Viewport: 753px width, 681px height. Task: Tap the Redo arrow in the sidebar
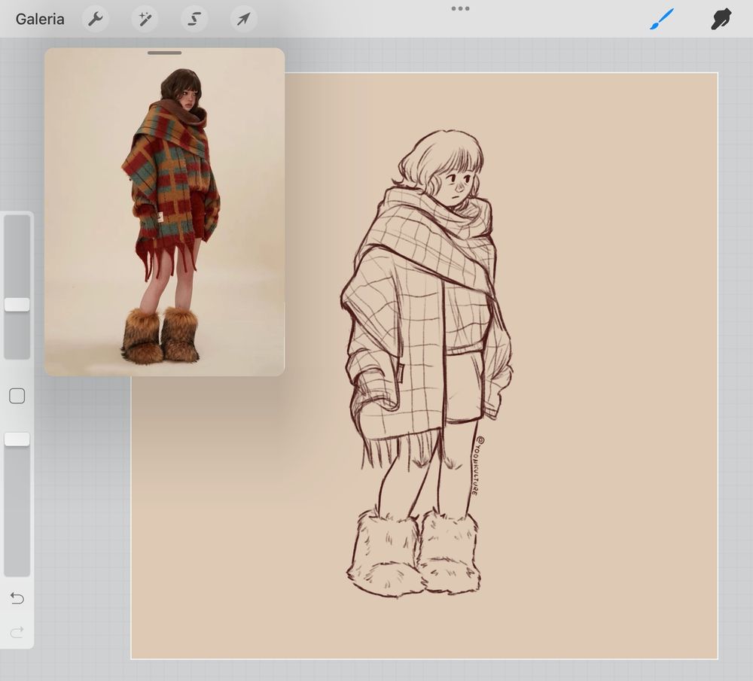[x=17, y=632]
